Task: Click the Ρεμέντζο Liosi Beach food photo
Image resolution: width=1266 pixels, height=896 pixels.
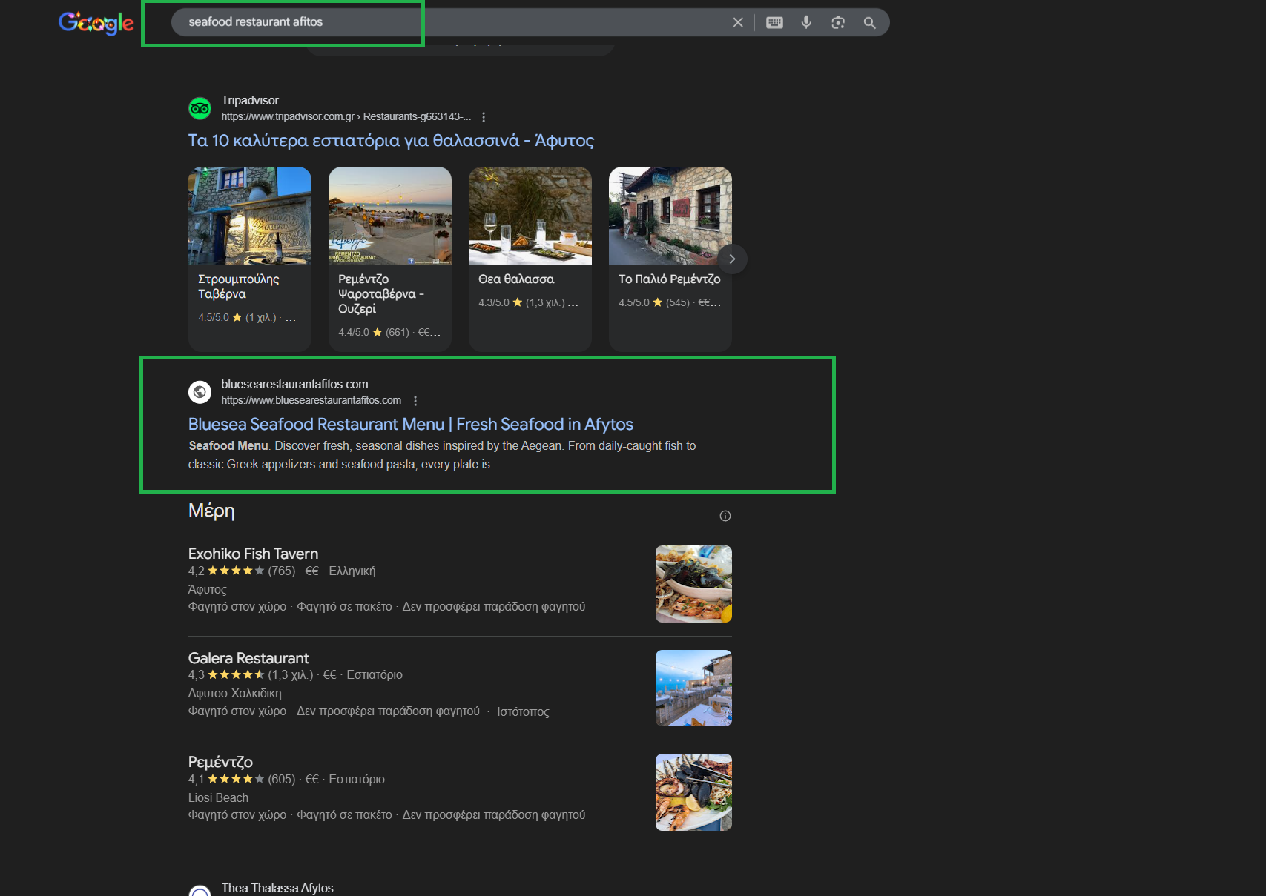Action: pyautogui.click(x=693, y=792)
